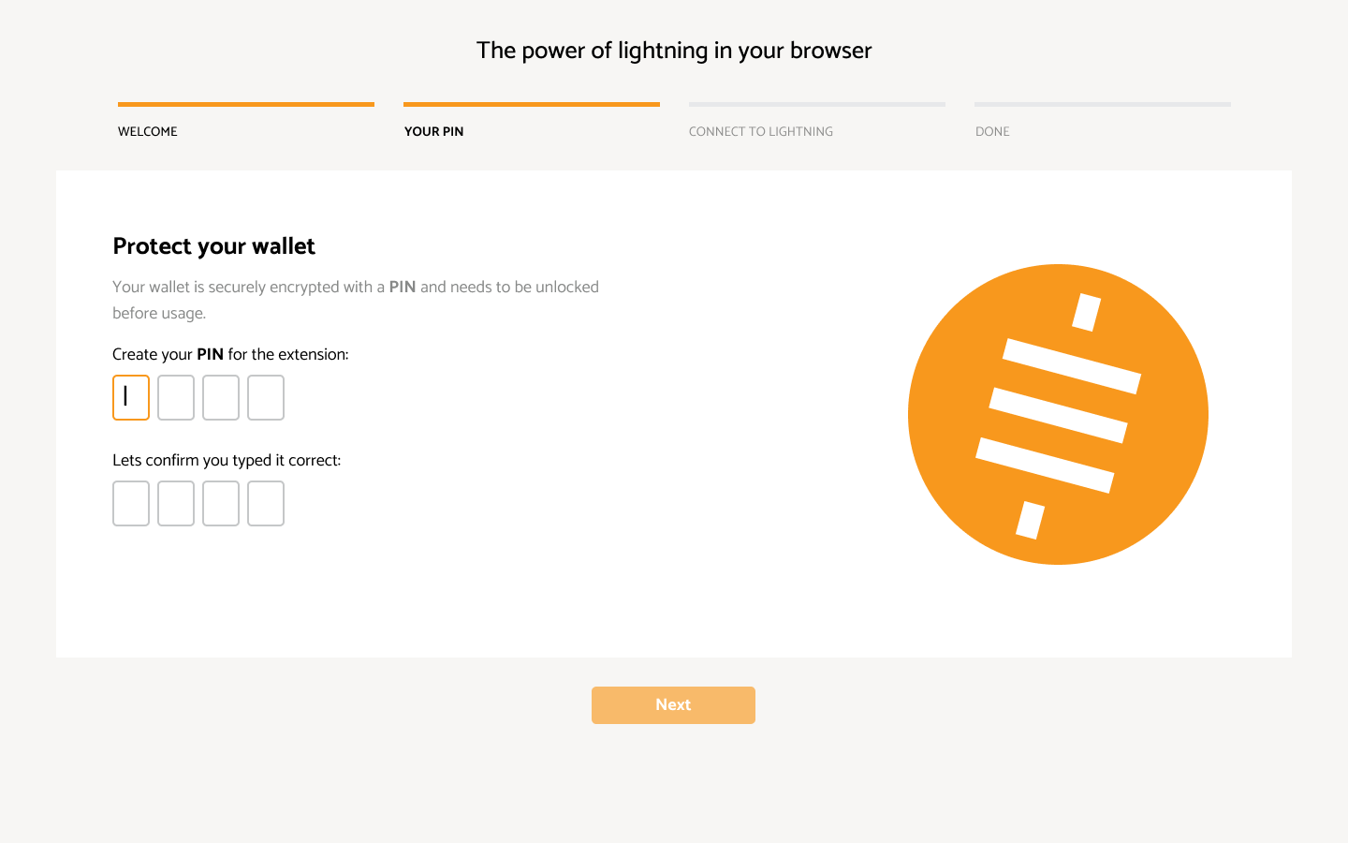Viewport: 1348px width, 843px height.
Task: Click the orange lightning logo
Action: [1058, 414]
